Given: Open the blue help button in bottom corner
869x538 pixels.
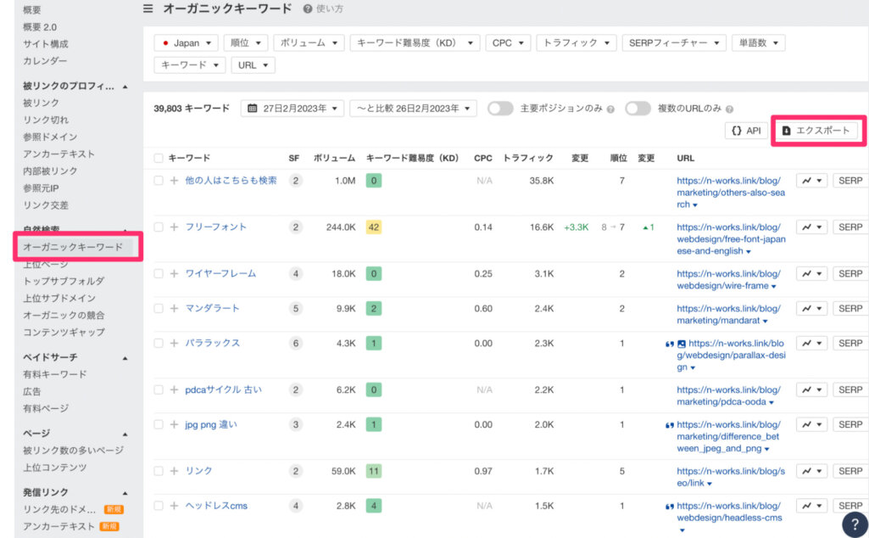Looking at the screenshot, I should [x=854, y=524].
